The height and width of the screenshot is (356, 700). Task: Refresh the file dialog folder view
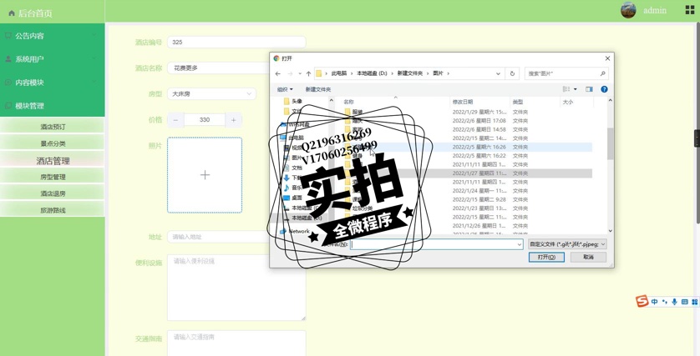[512, 73]
